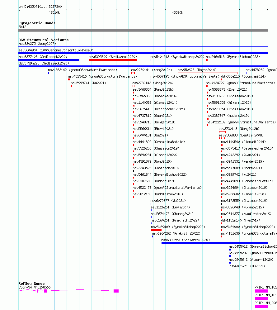Open nsv6395309 (Sedlazeck2020) label
277x310 pixels.
pyautogui.click(x=113, y=57)
